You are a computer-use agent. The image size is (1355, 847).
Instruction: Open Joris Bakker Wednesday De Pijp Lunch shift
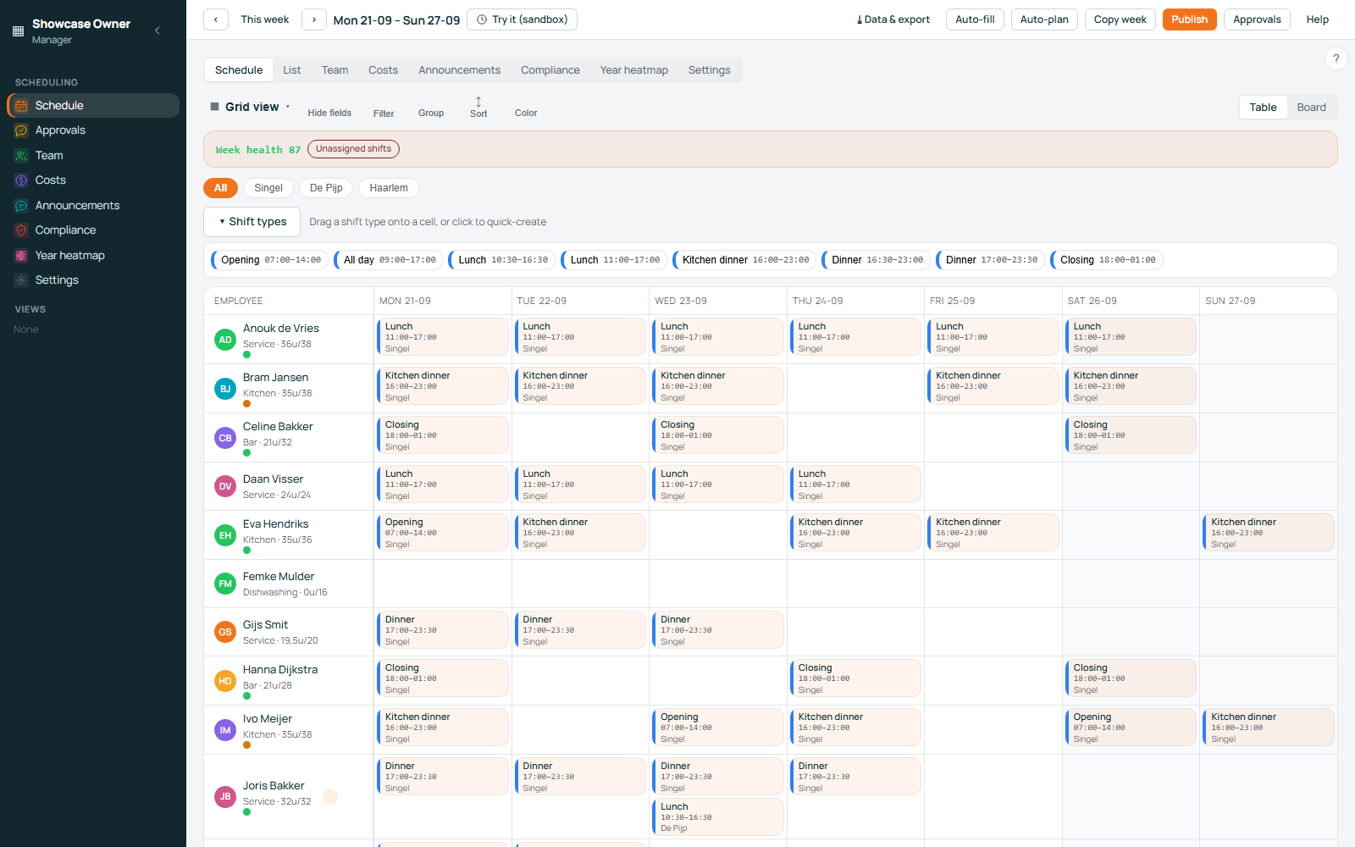pyautogui.click(x=717, y=817)
